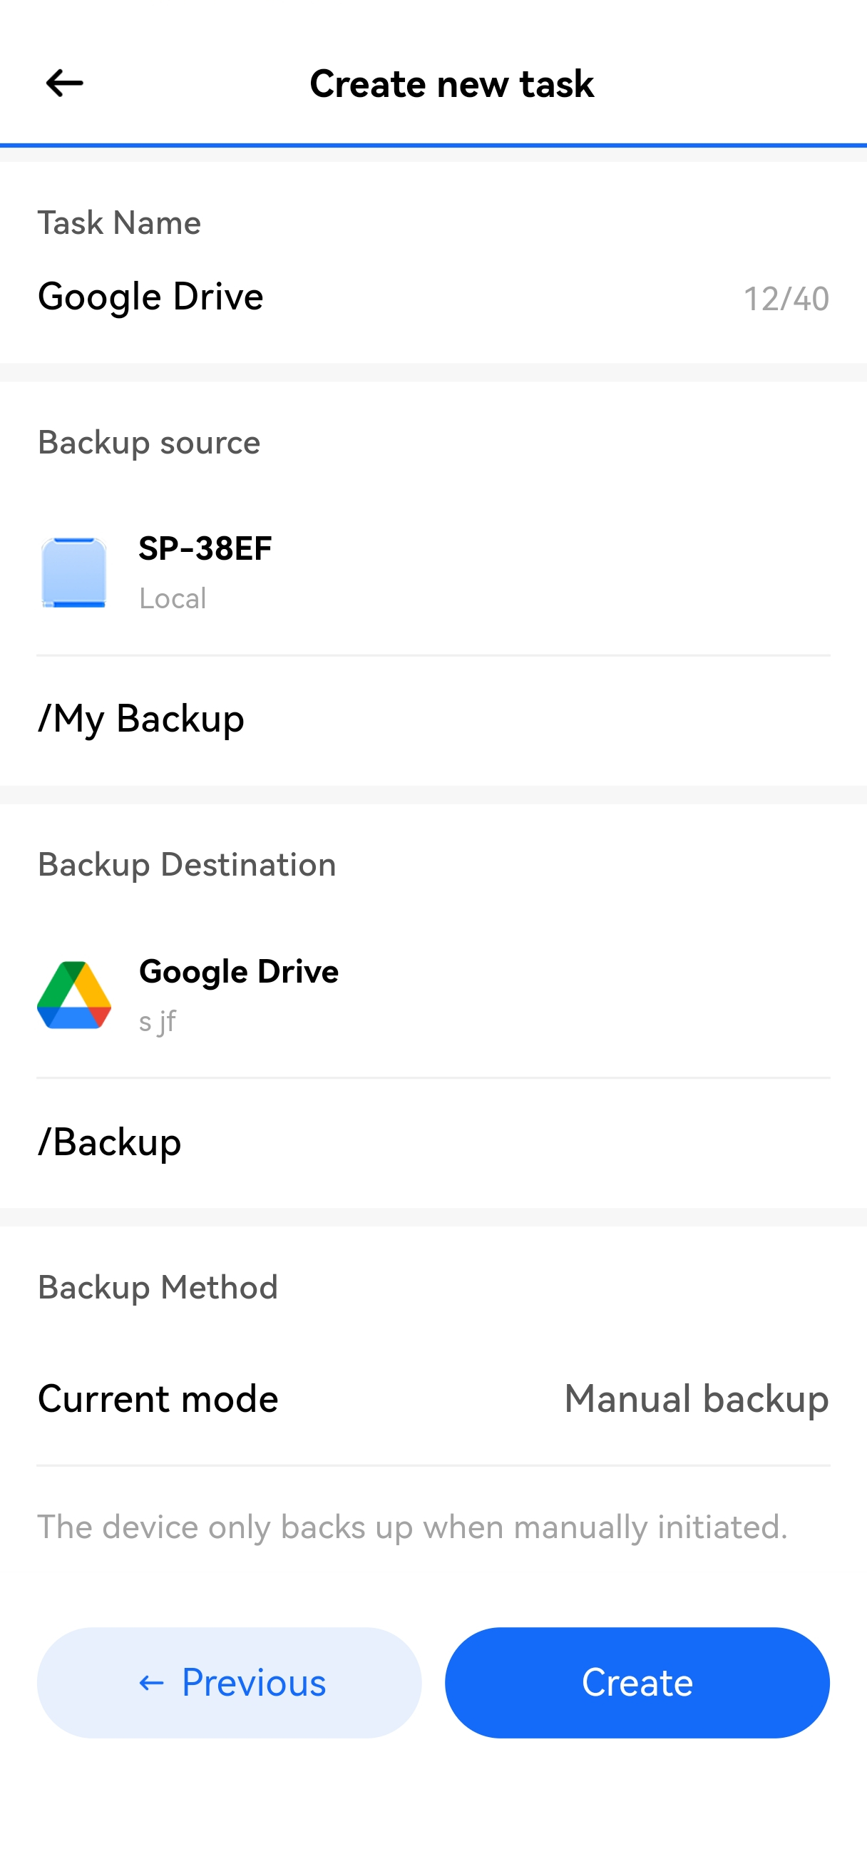
Task: Tap the 'Local' label under SP-38EF
Action: (173, 598)
